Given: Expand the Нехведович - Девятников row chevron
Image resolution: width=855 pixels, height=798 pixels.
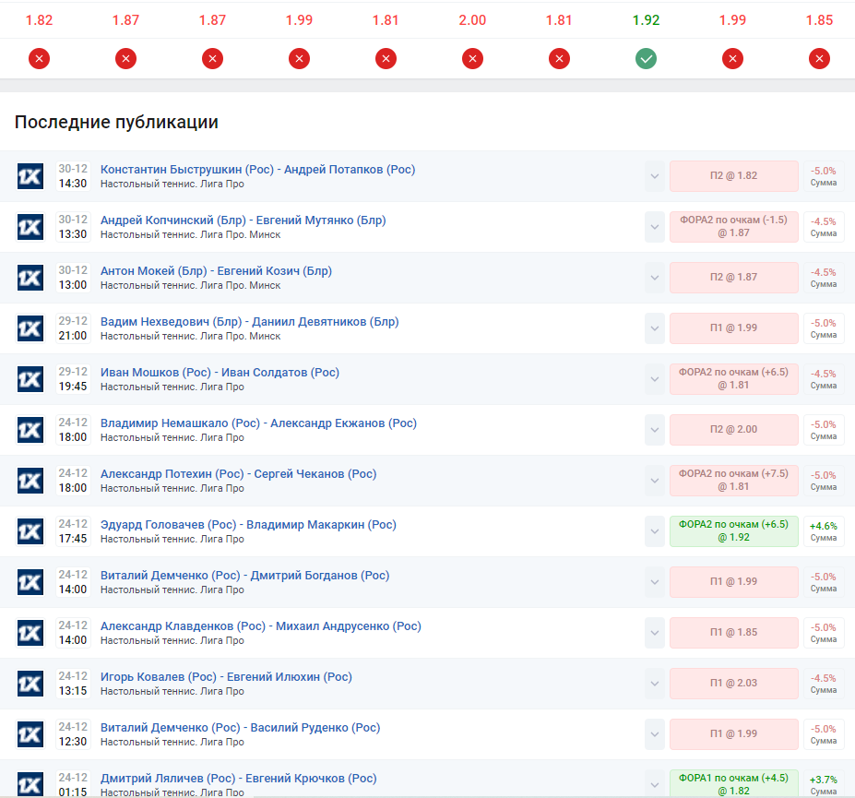Looking at the screenshot, I should (655, 328).
